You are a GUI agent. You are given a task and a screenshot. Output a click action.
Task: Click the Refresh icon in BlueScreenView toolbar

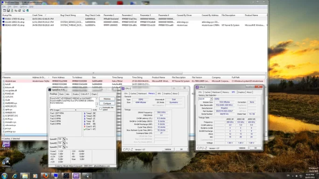point(12,10)
